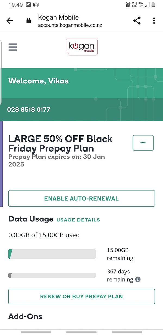Enable auto-renewal for the prepay plan
Viewport: 163px width, 335px height.
81,198
